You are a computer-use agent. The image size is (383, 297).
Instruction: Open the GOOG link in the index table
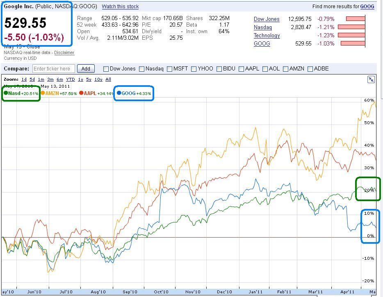262,43
